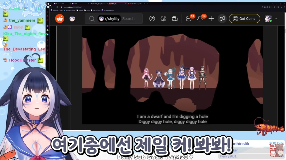Screen dimensions: 286x160
Task: Remove the r/shylily search scope chip
Action: pos(109,19)
